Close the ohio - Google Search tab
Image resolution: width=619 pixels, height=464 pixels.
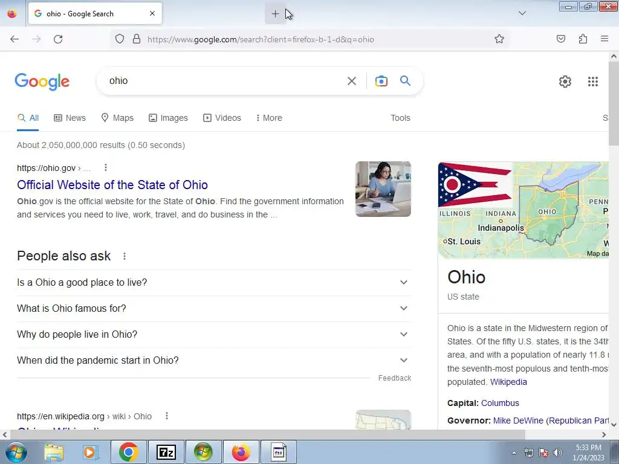point(152,13)
